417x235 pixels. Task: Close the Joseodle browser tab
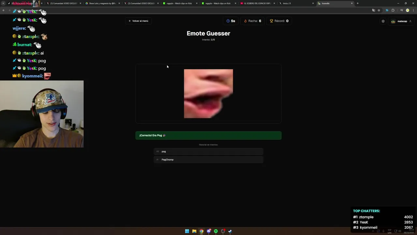(x=352, y=3)
